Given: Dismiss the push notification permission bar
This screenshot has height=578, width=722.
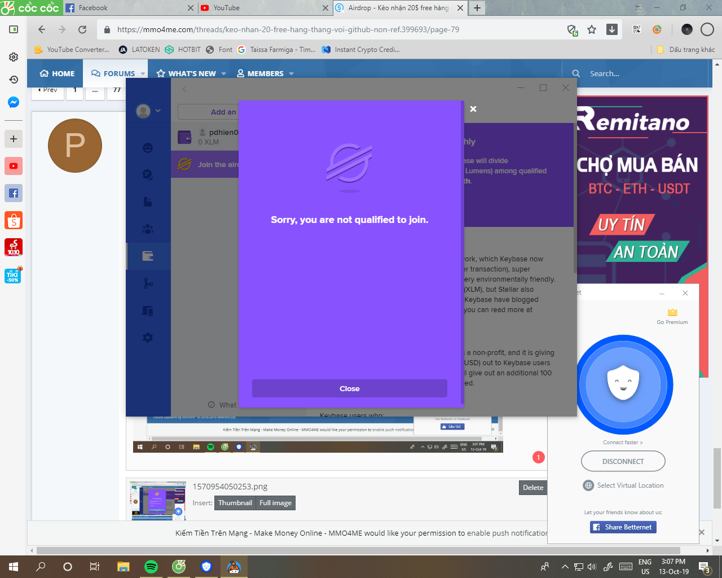Looking at the screenshot, I should [x=702, y=532].
